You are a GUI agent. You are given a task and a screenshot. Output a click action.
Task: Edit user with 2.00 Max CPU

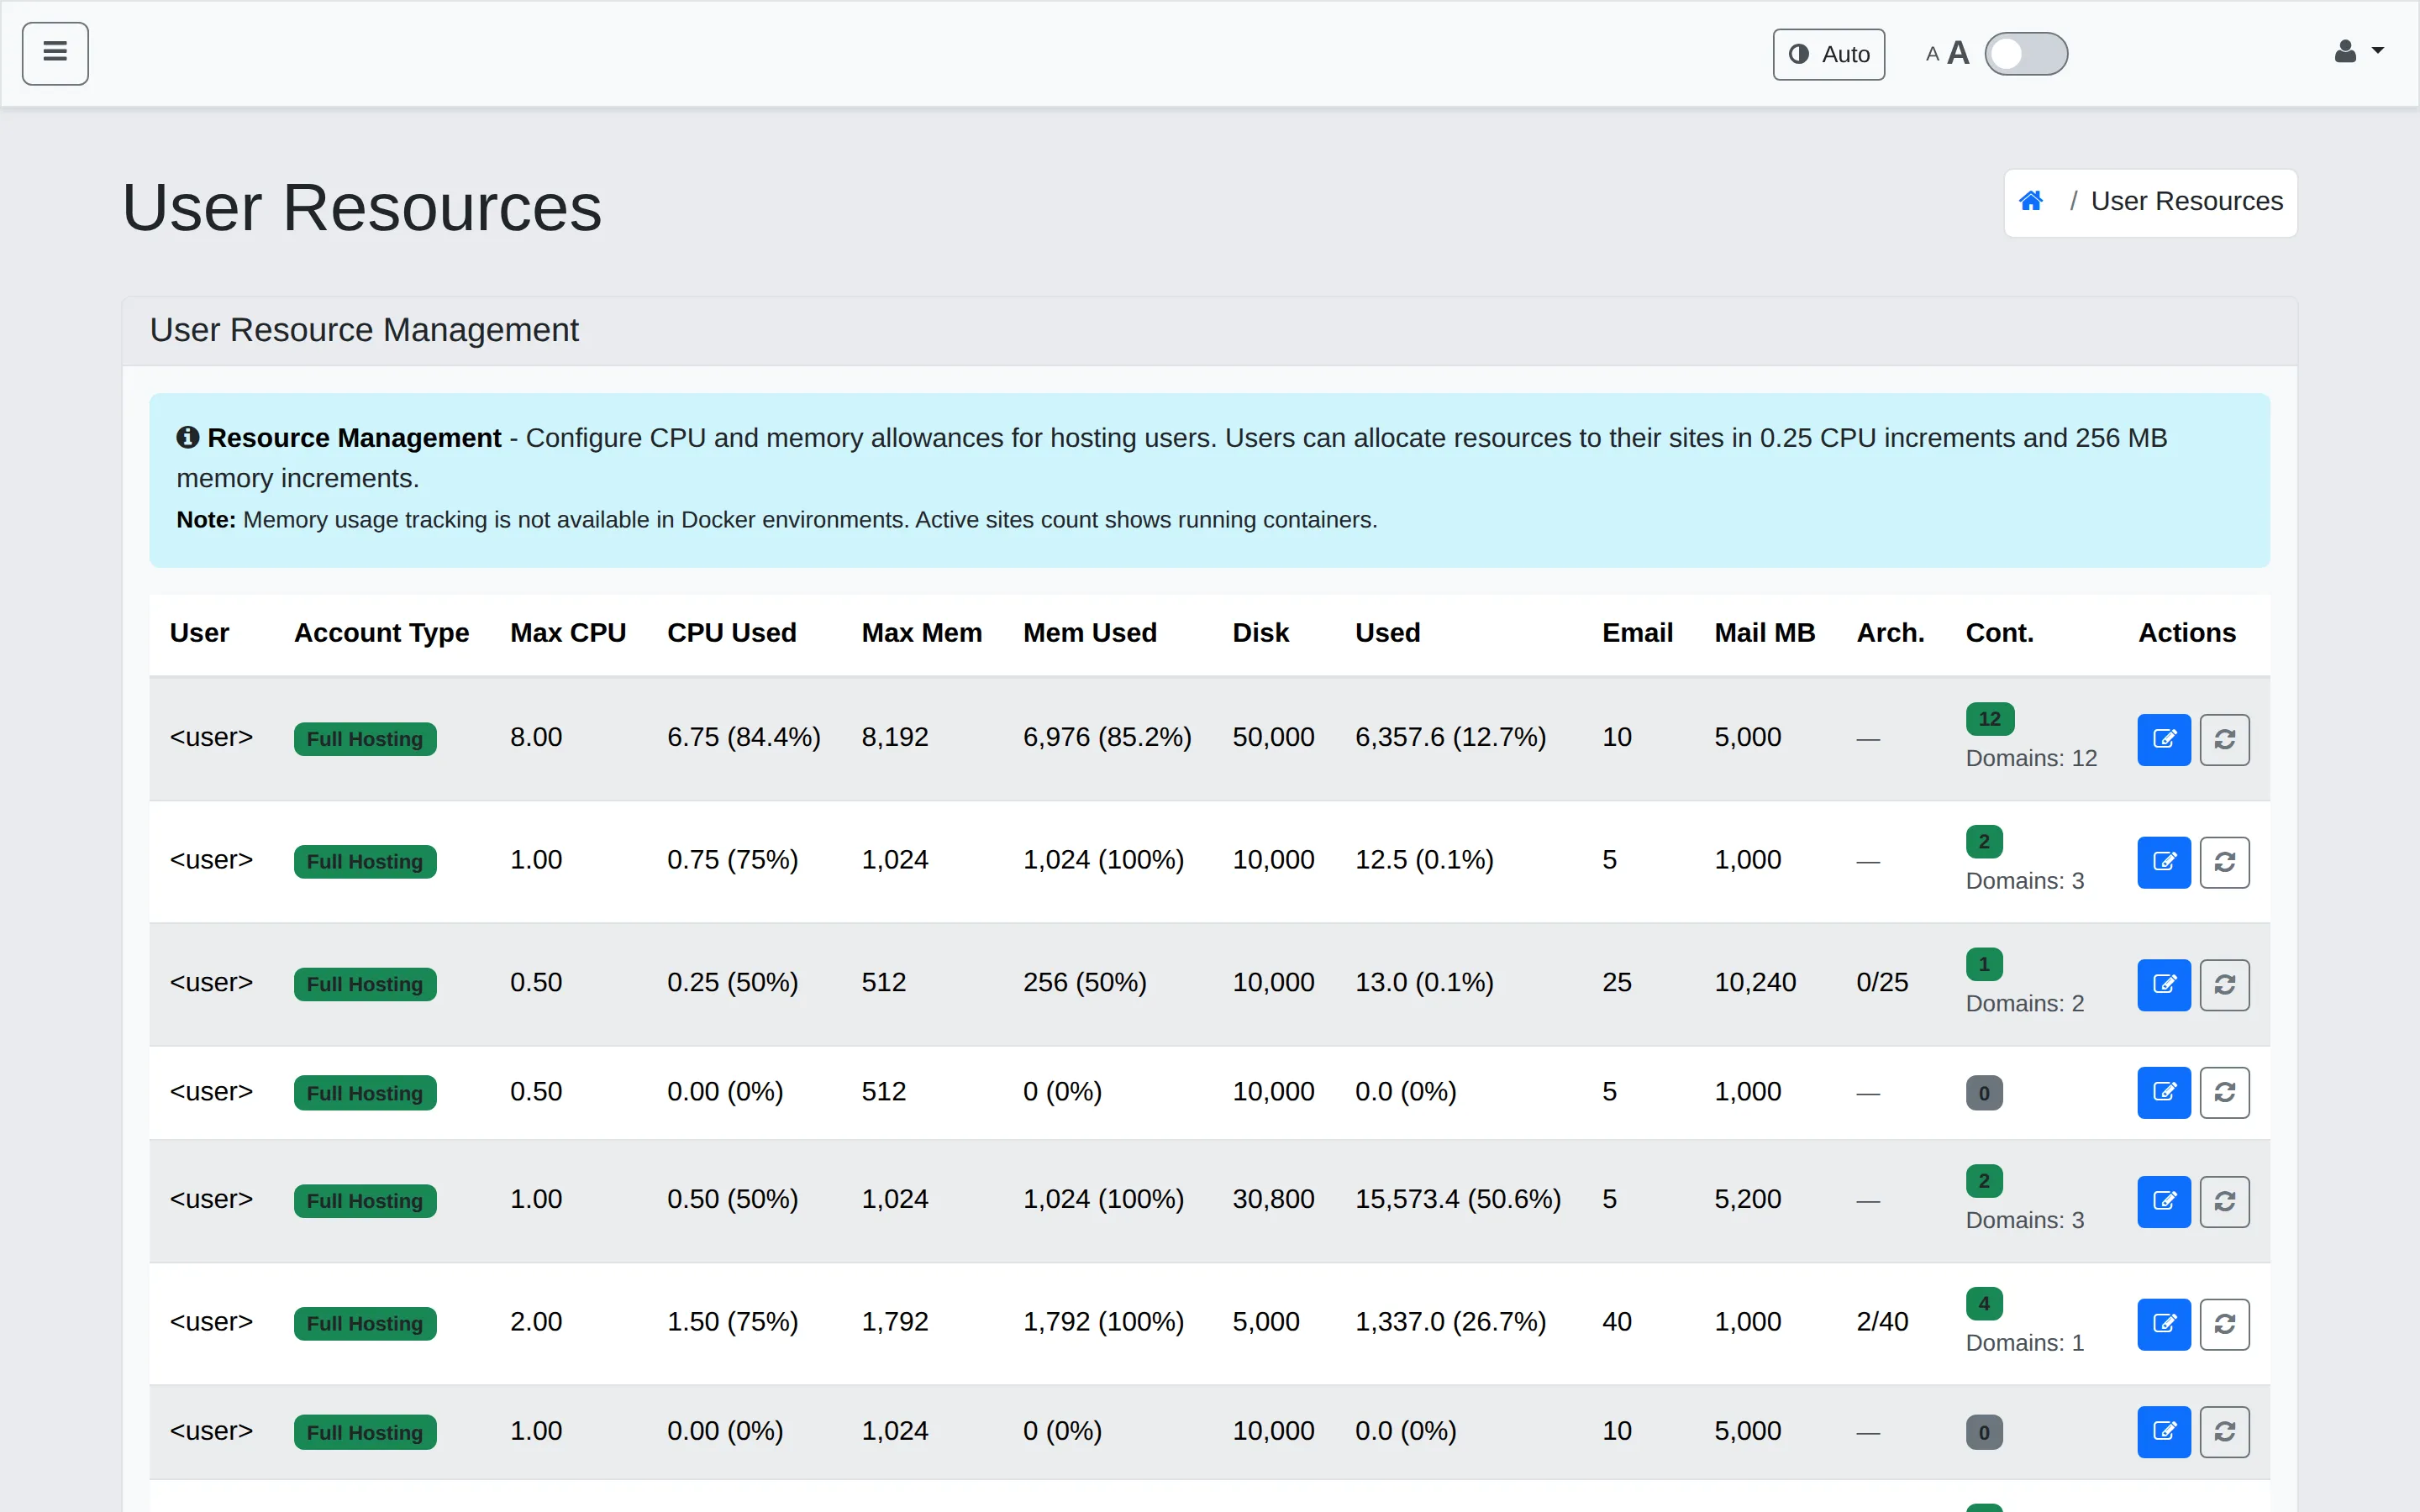[x=2164, y=1324]
